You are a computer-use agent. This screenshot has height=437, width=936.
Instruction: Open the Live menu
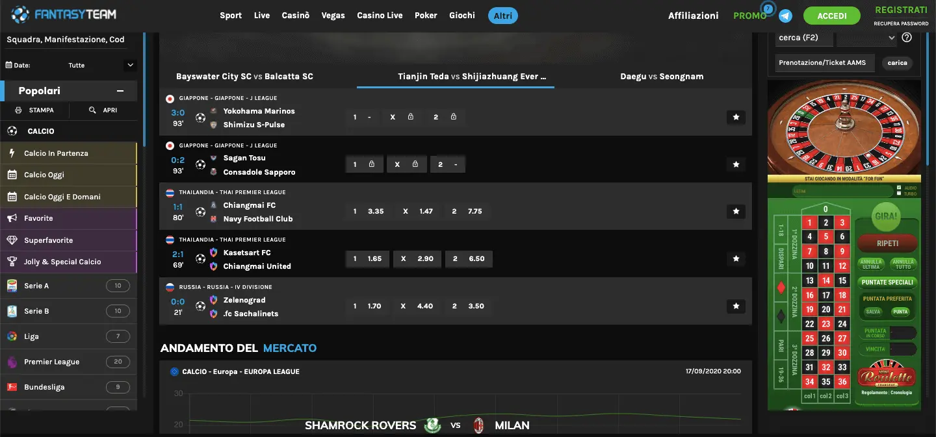[262, 16]
